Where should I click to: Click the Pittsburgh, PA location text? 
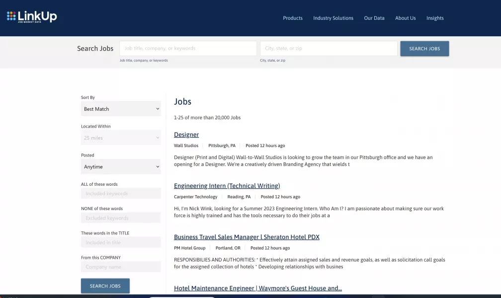tap(222, 146)
